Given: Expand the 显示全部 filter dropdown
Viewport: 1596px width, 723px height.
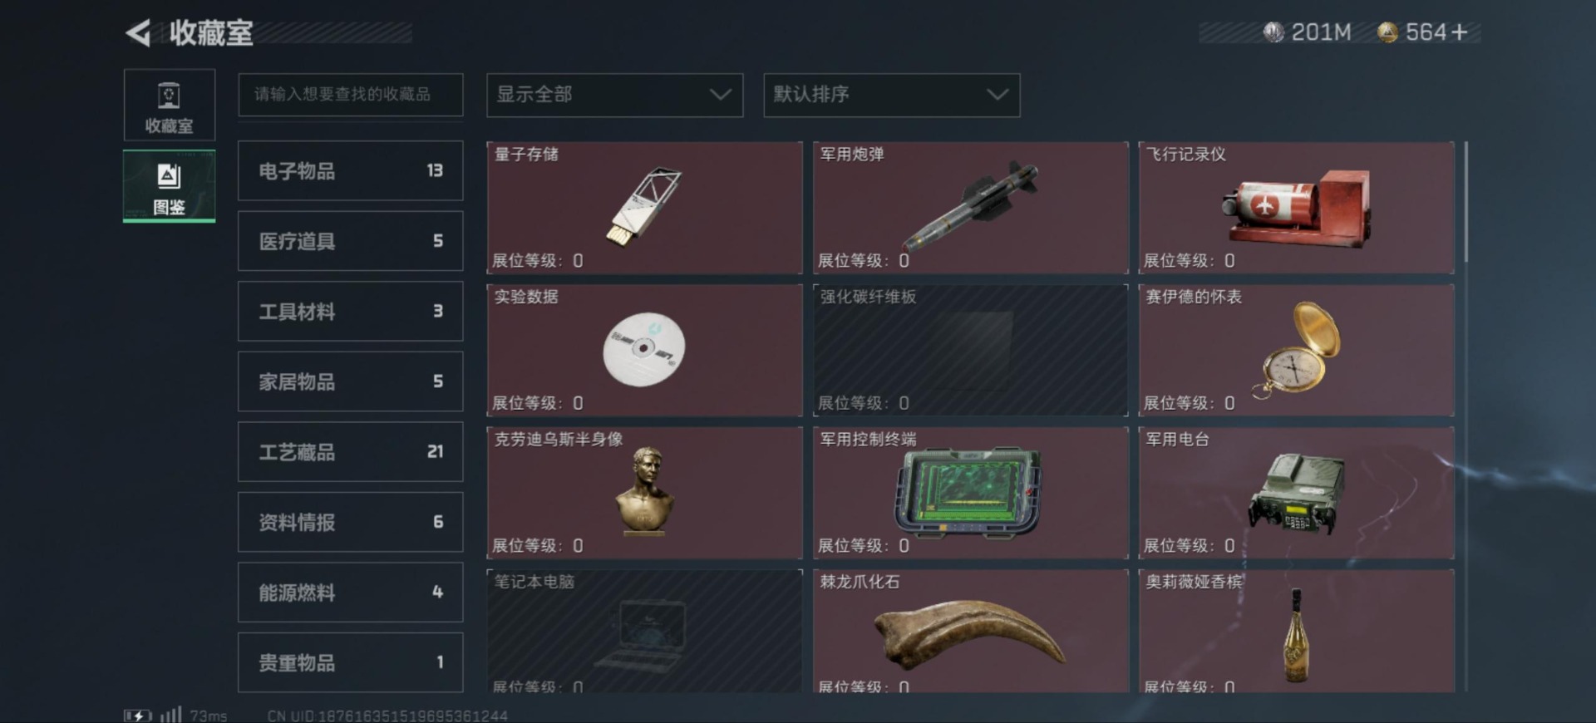Looking at the screenshot, I should (x=614, y=95).
